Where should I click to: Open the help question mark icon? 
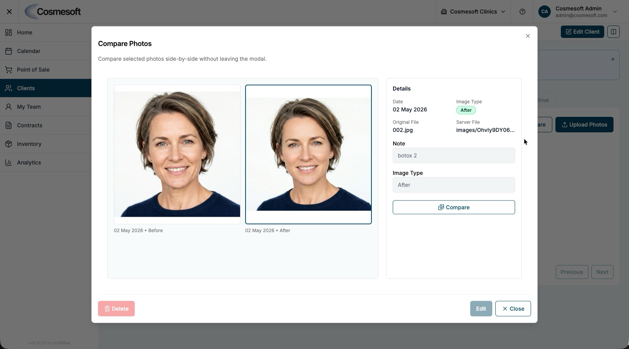pyautogui.click(x=522, y=12)
